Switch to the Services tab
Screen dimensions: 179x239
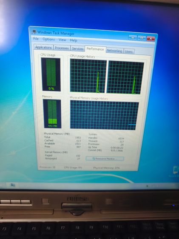(x=77, y=48)
